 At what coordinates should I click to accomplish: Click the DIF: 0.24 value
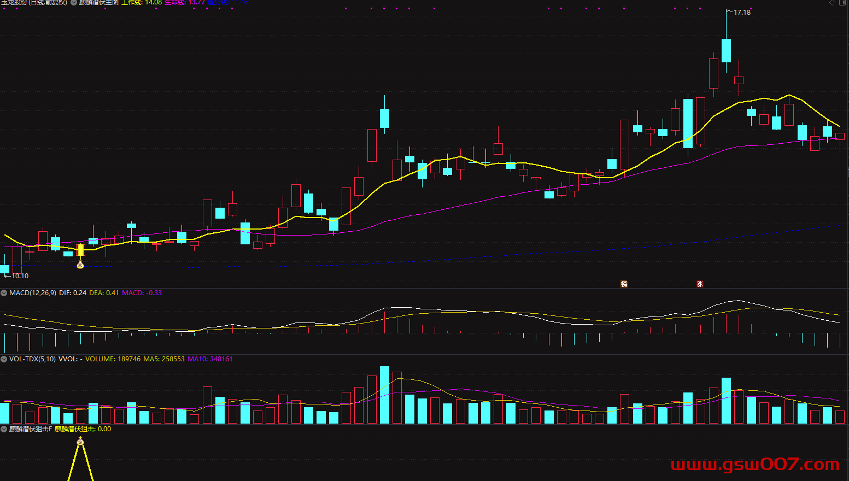[73, 293]
